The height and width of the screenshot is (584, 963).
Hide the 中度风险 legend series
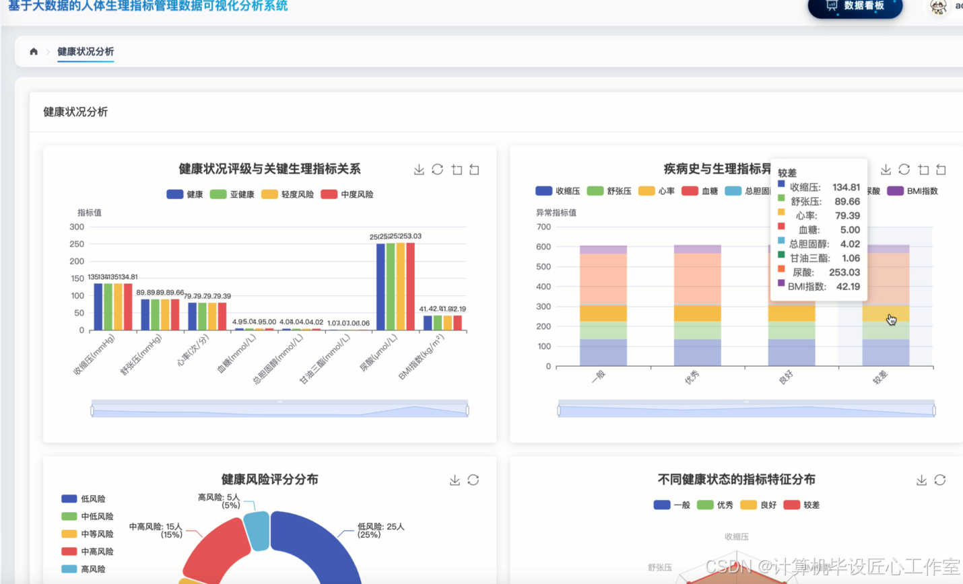tap(347, 194)
